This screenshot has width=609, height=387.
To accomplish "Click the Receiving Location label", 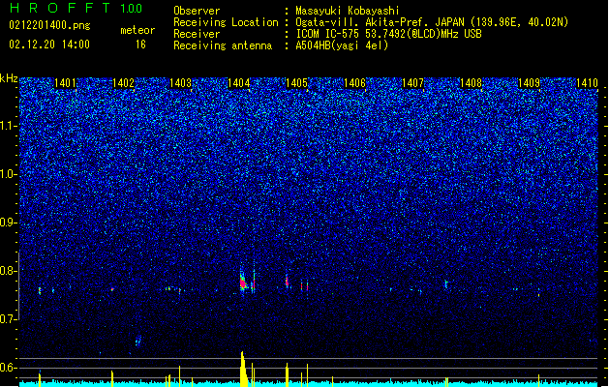I will pos(226,22).
